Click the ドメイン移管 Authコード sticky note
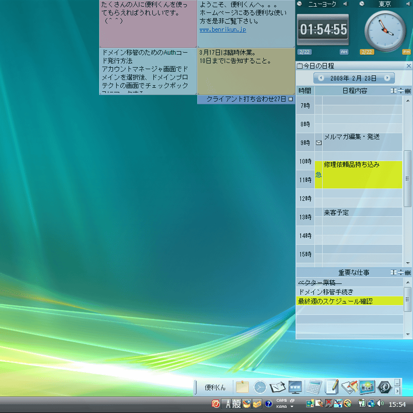Viewport: 413px width, 413px height. (148, 71)
